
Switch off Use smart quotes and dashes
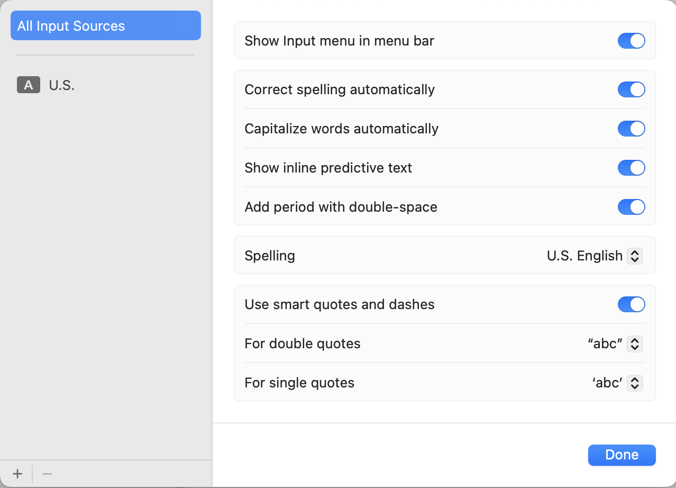click(x=631, y=304)
